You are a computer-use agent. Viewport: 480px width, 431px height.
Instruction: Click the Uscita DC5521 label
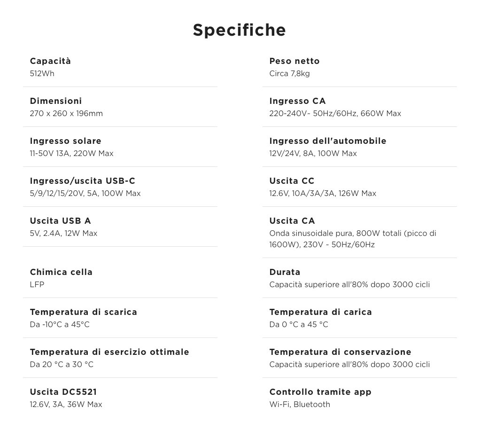point(63,392)
